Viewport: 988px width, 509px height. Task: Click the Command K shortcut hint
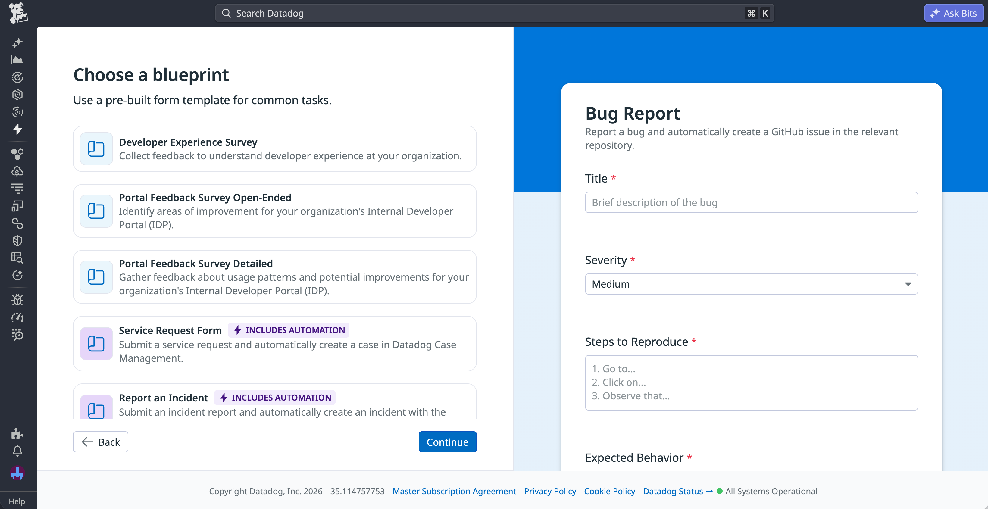click(x=758, y=14)
